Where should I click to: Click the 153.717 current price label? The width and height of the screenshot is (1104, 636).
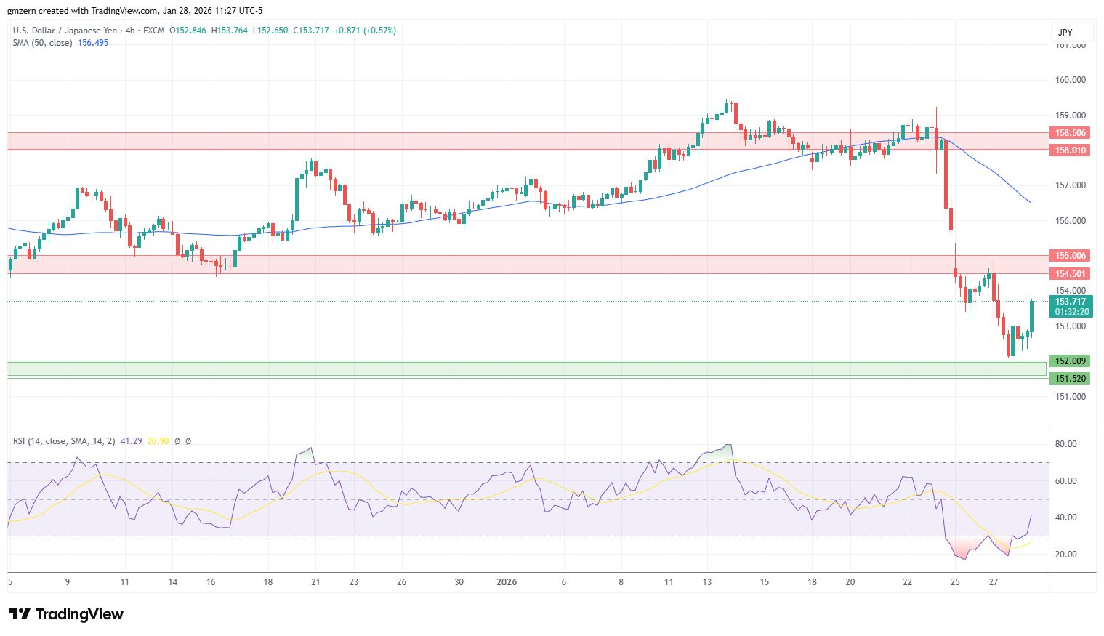click(x=1071, y=301)
